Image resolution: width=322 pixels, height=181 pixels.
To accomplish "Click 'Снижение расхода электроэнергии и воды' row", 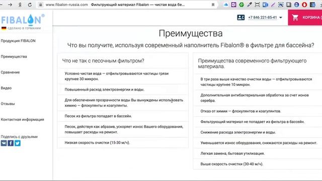I will point(258,132).
